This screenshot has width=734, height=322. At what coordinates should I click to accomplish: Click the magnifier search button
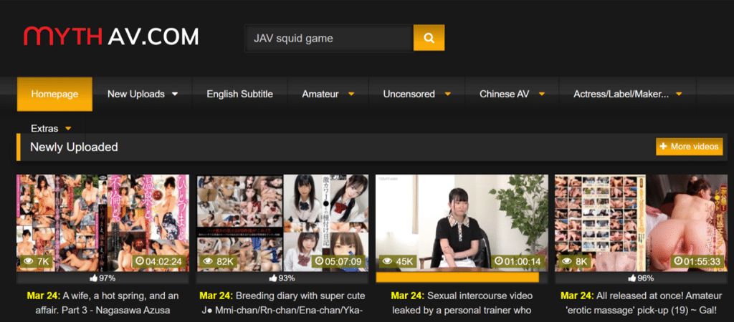(429, 38)
